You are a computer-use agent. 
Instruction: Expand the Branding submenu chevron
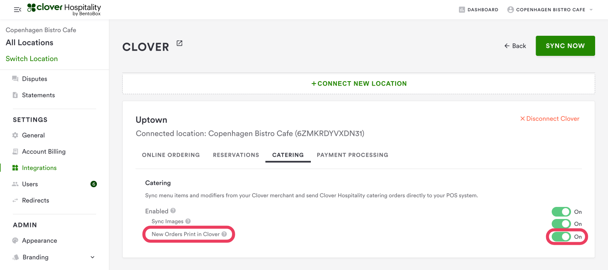pos(92,257)
